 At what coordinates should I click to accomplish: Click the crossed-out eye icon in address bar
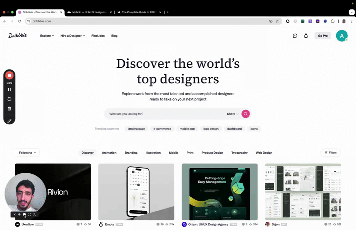[x=270, y=21]
